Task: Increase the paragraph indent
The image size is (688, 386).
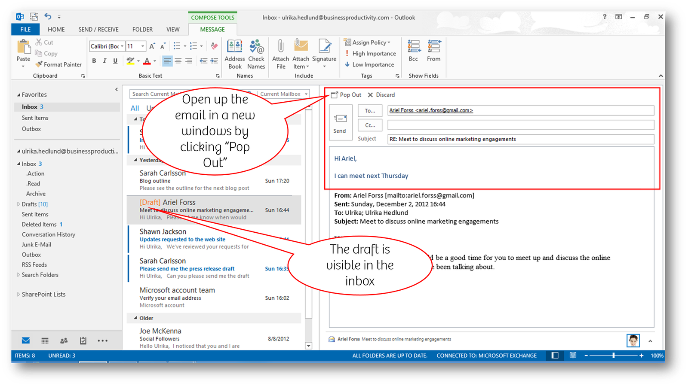Action: pyautogui.click(x=214, y=61)
